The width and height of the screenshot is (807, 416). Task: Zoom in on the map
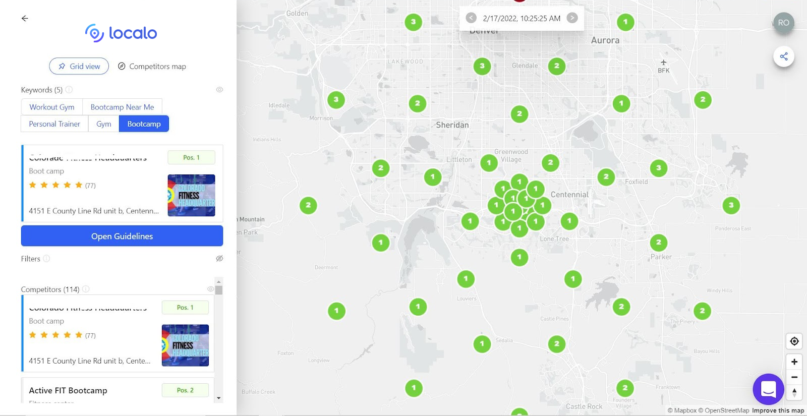(x=794, y=362)
